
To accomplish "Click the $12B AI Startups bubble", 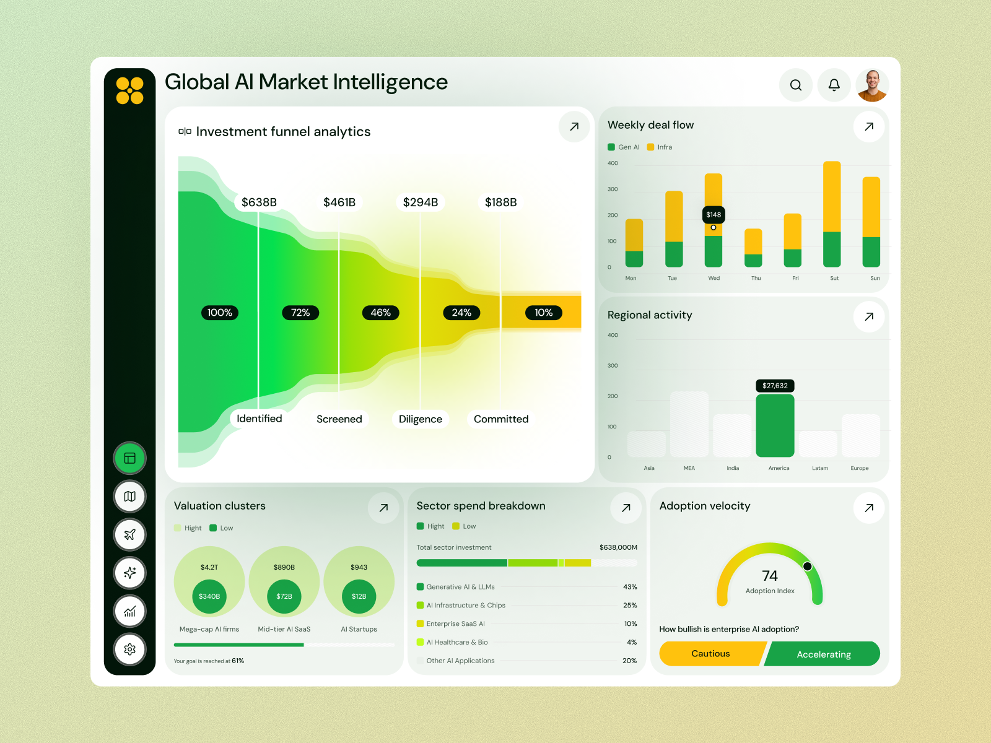I will pyautogui.click(x=359, y=596).
